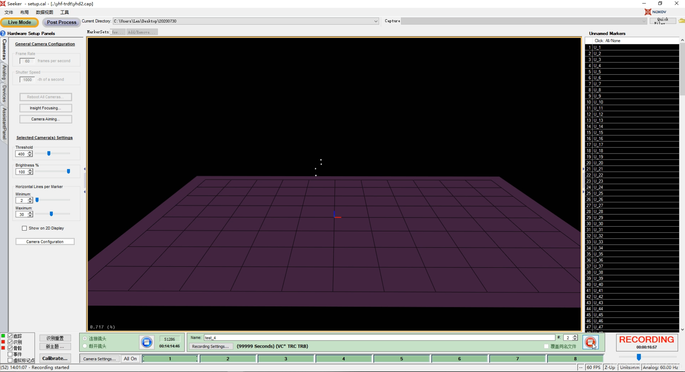The width and height of the screenshot is (685, 372).
Task: Select camera 8 button
Action: [575, 359]
